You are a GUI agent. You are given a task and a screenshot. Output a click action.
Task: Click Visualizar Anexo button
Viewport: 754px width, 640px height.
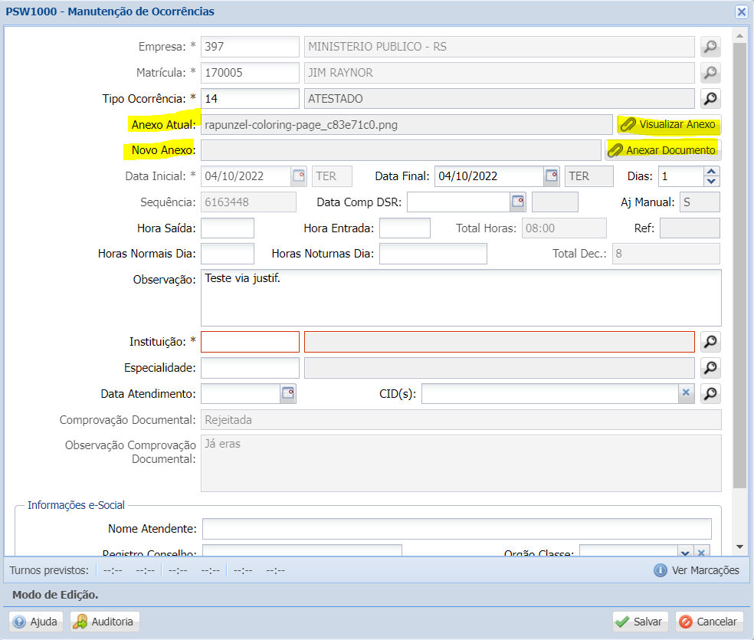[670, 124]
